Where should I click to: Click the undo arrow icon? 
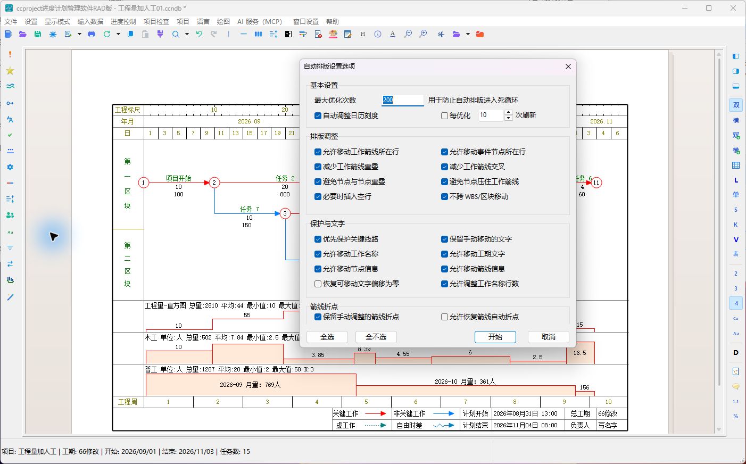tap(199, 34)
